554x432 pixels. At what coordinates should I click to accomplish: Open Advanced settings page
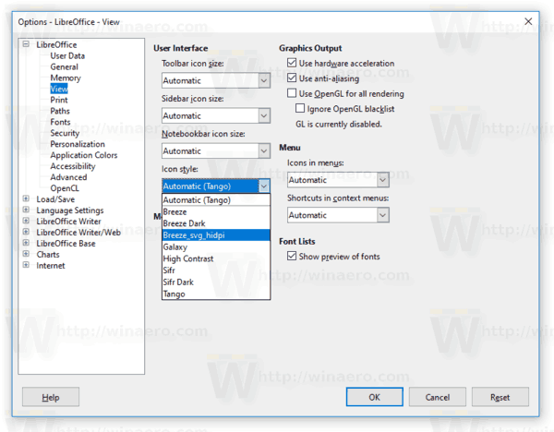pos(68,177)
